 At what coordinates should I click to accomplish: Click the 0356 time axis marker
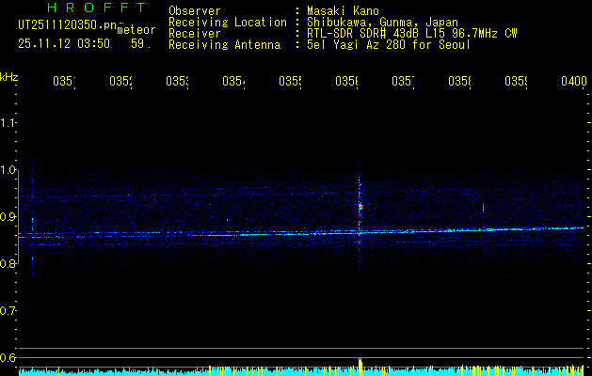(346, 81)
